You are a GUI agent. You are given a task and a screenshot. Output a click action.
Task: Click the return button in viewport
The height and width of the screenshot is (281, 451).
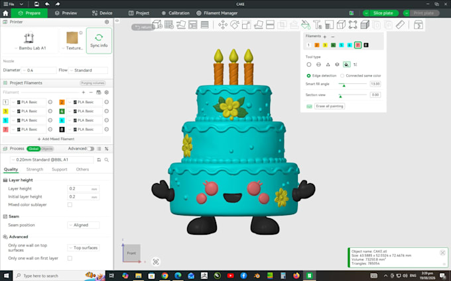[143, 27]
